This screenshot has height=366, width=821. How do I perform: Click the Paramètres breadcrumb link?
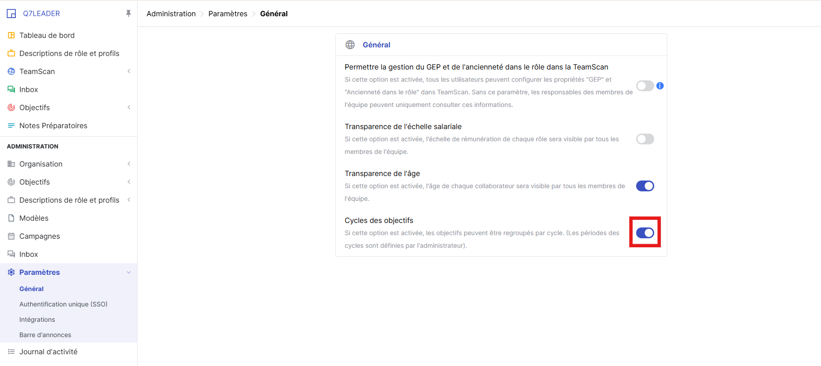coord(228,14)
